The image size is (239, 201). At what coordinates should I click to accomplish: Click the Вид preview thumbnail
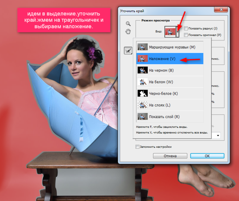point(170,32)
